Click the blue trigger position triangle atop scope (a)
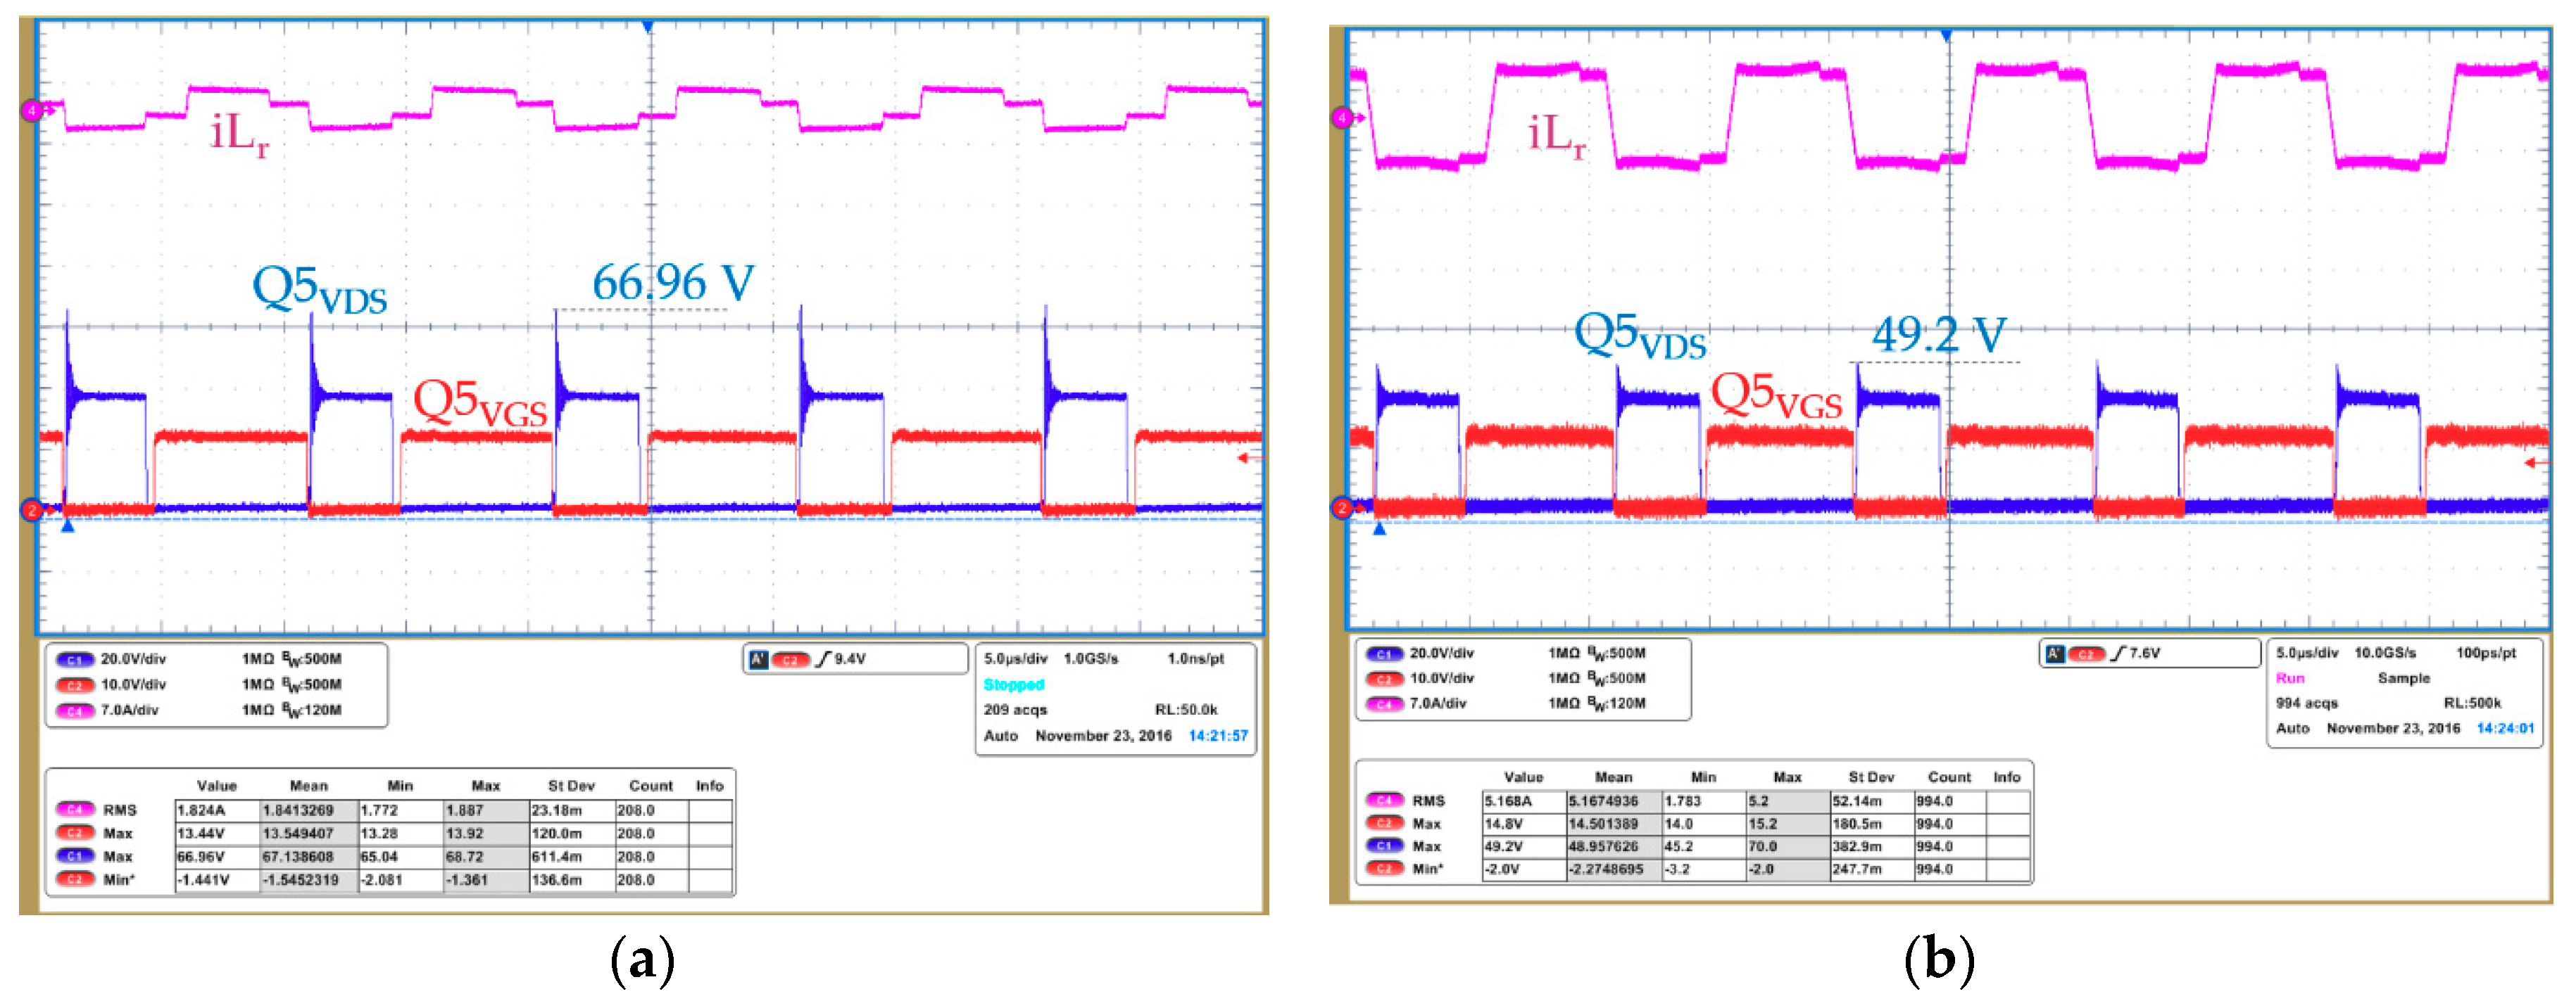Image resolution: width=2576 pixels, height=1001 pixels. point(648,27)
